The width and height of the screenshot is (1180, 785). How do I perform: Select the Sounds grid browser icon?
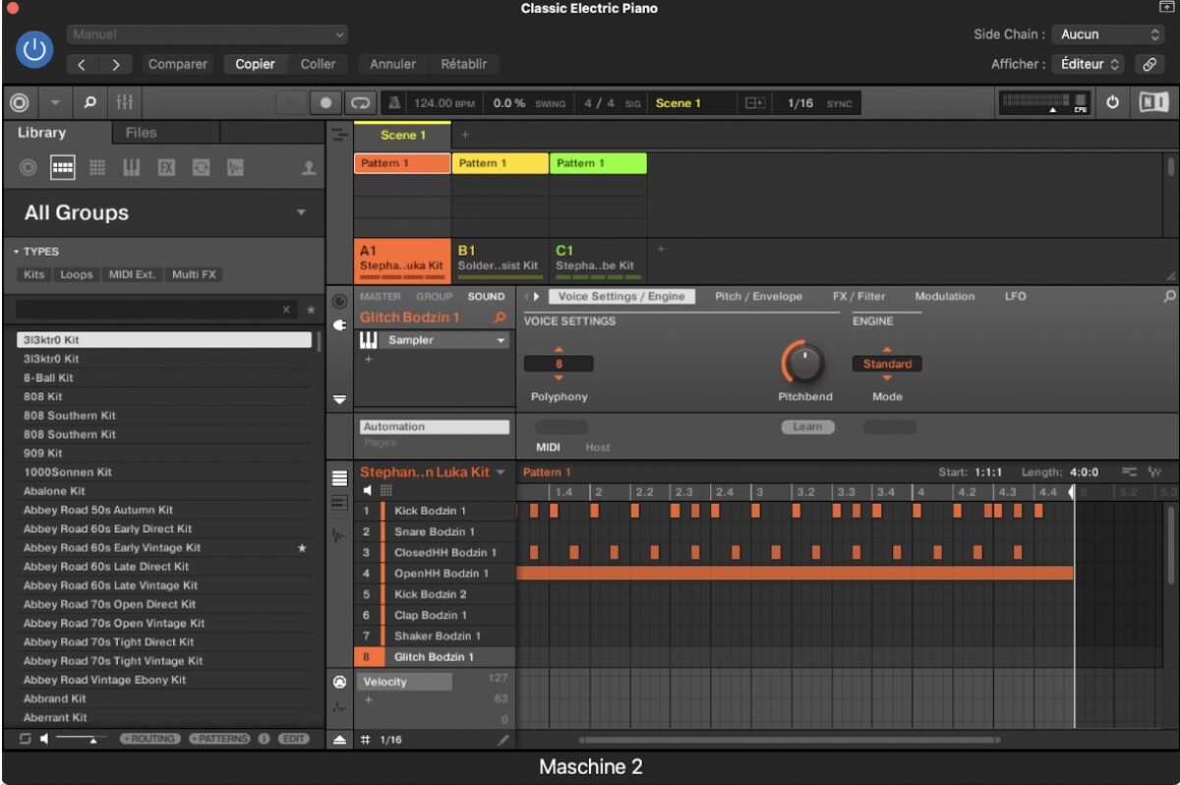pos(97,168)
